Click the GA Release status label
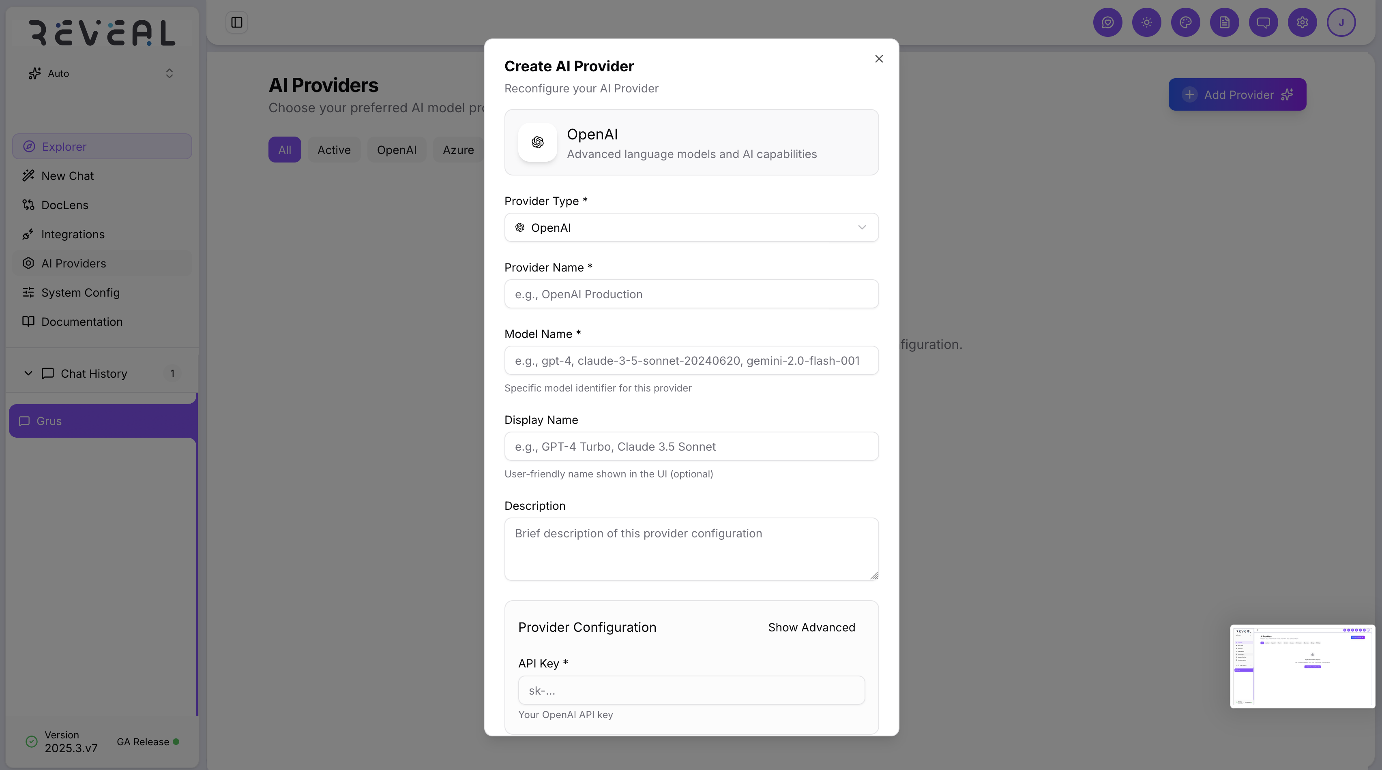The image size is (1382, 770). [143, 742]
